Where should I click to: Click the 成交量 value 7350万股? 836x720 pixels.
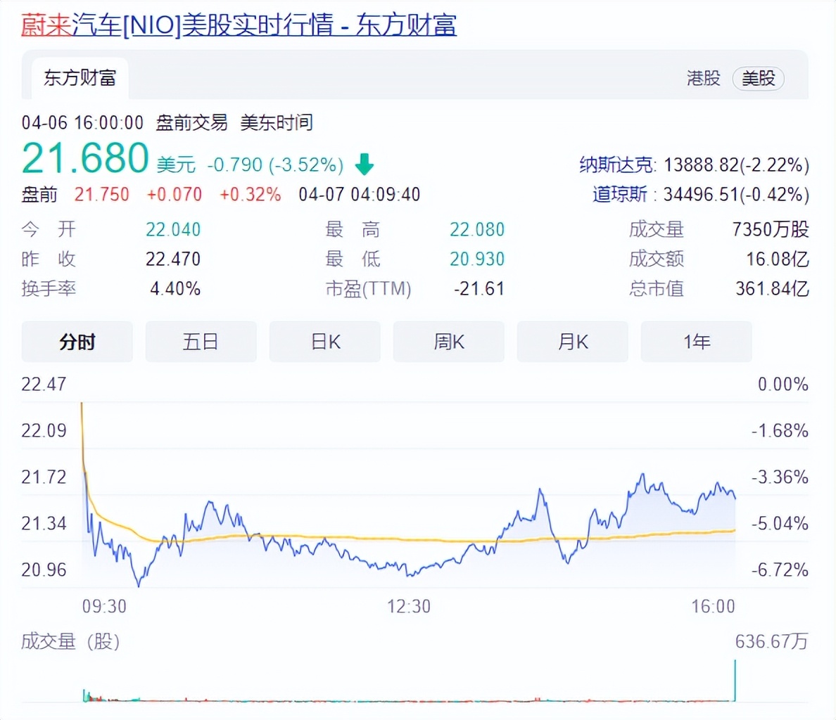771,229
